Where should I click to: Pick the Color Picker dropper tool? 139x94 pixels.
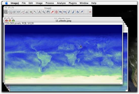click(52, 12)
